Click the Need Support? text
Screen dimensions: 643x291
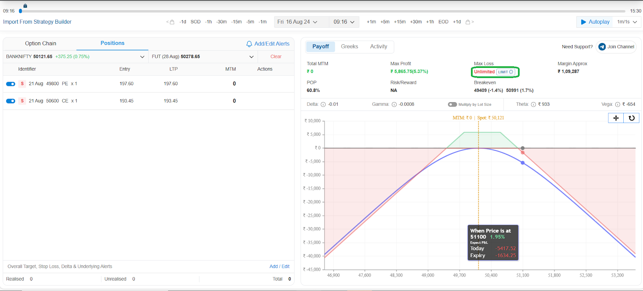[577, 47]
